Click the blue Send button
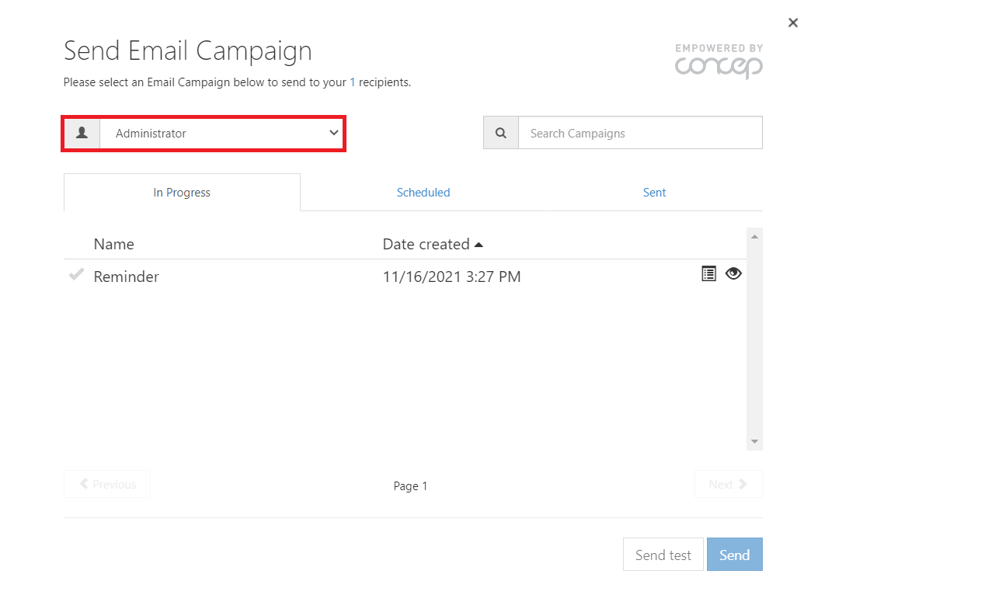 click(x=735, y=555)
